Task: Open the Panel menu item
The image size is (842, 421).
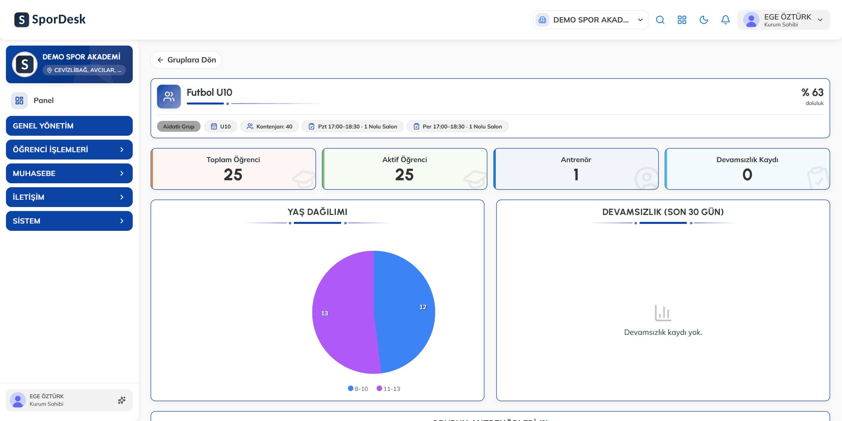Action: pos(69,100)
